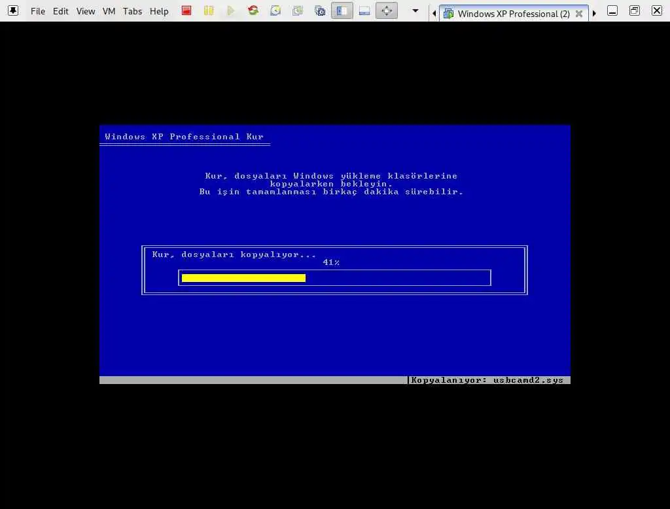Open the VM menu
The image size is (670, 509).
[109, 11]
